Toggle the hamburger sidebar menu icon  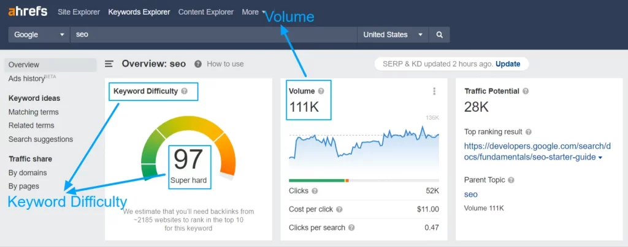coord(109,64)
